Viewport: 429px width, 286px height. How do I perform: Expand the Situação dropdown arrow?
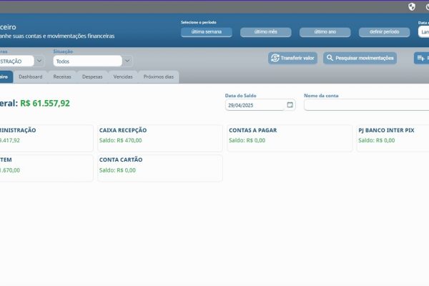[127, 61]
